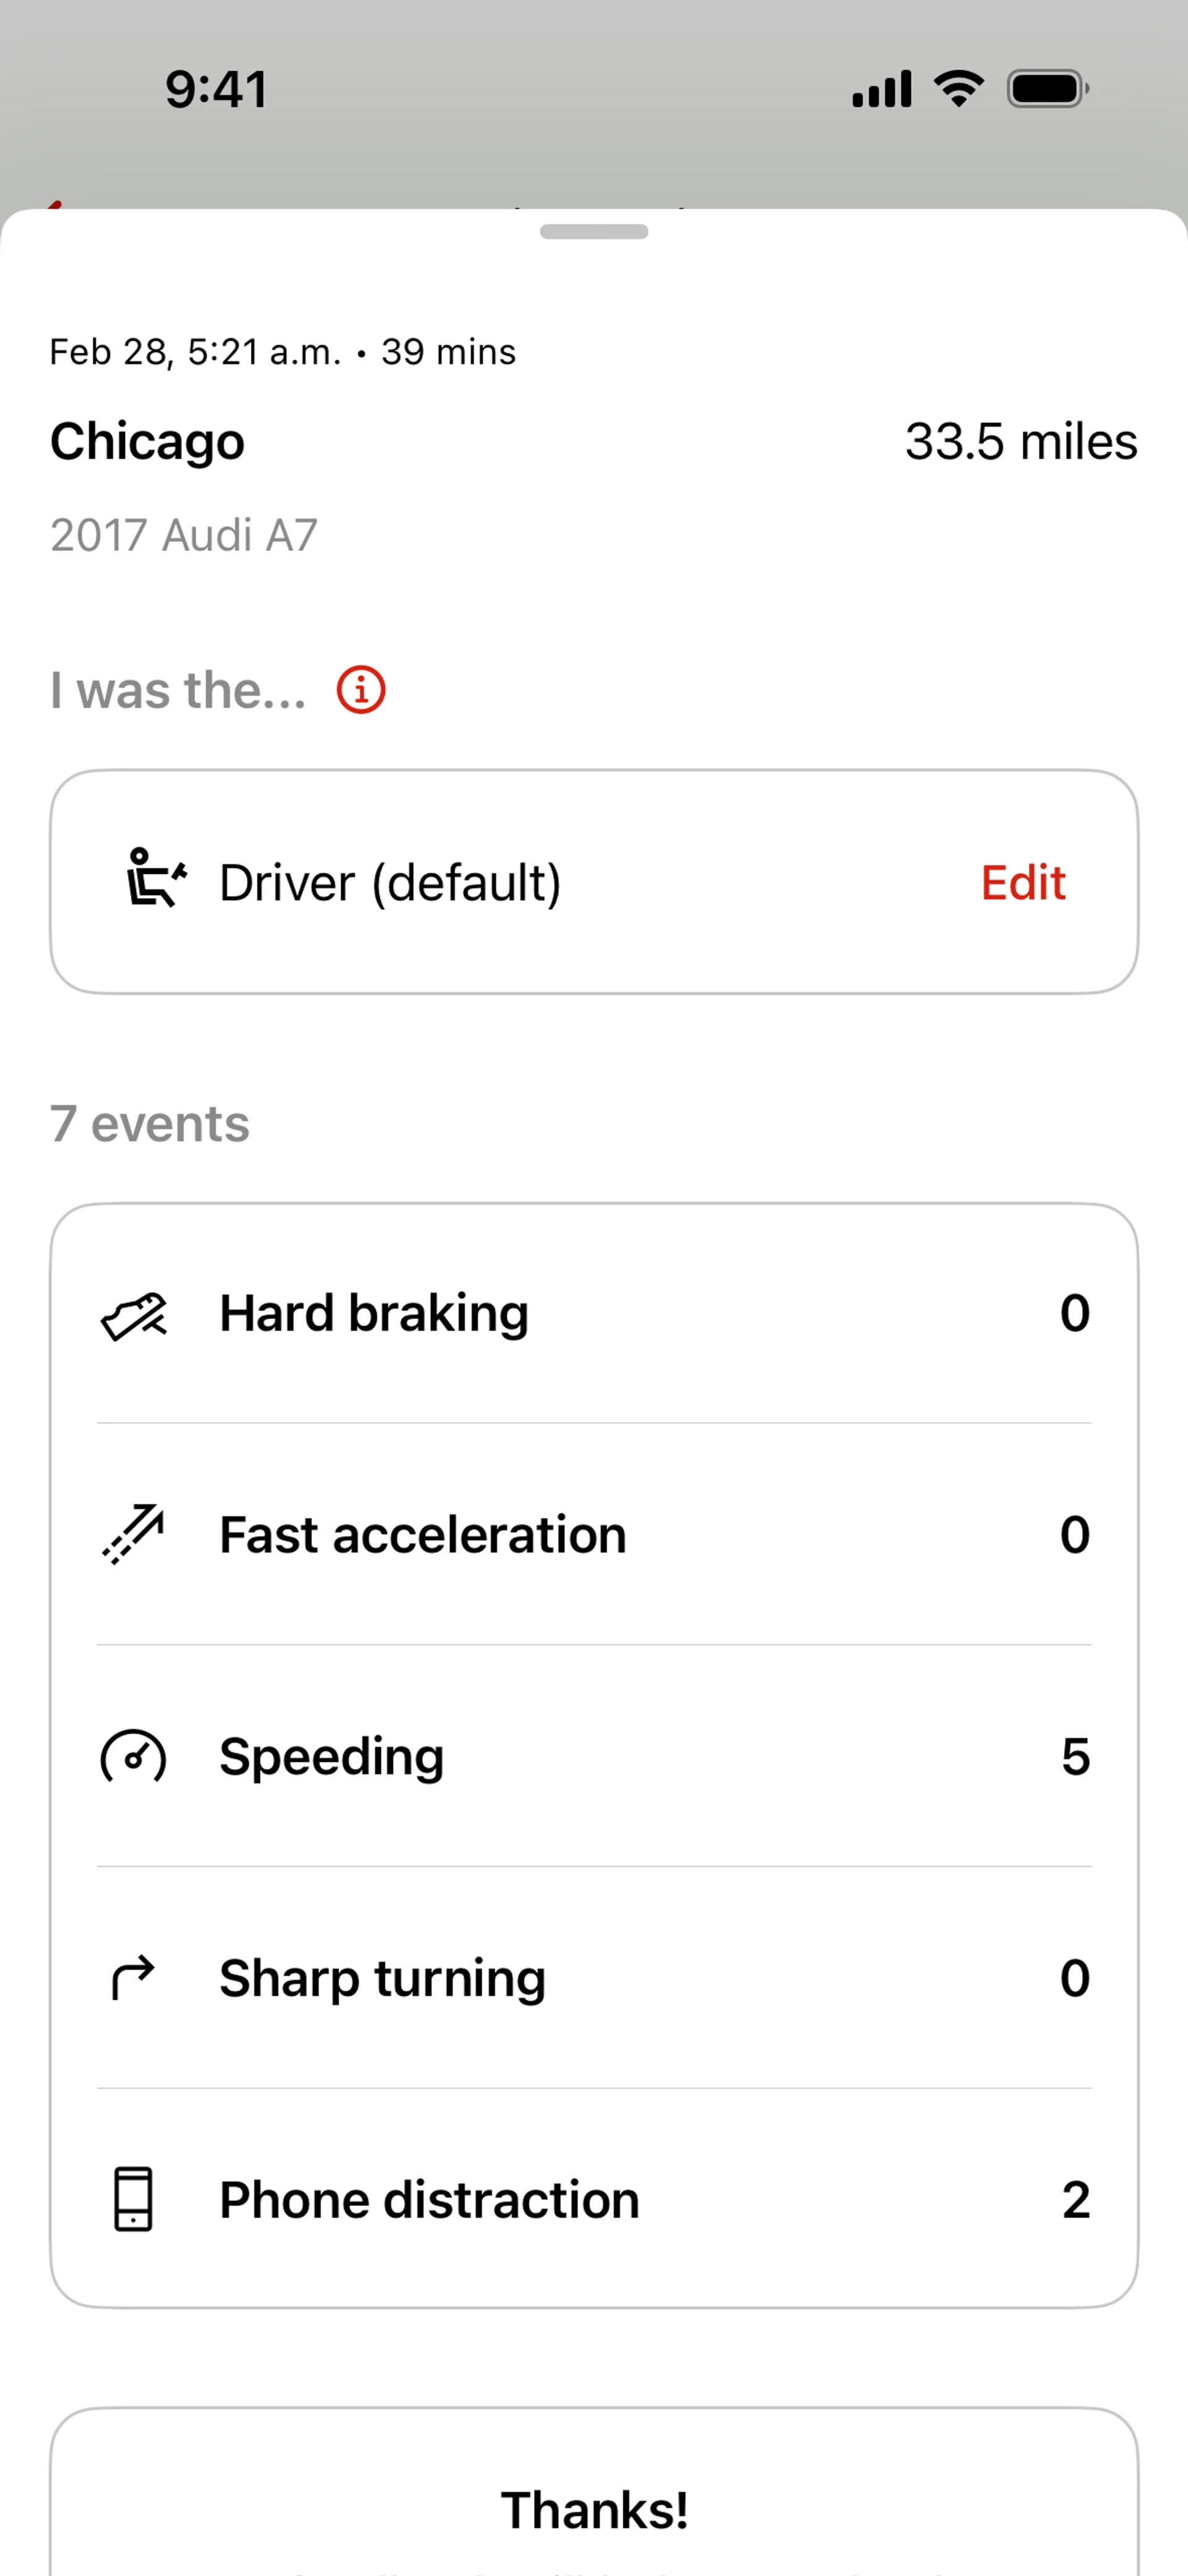Tap the Wi-Fi icon in status bar
This screenshot has width=1188, height=2576.
pyautogui.click(x=958, y=89)
